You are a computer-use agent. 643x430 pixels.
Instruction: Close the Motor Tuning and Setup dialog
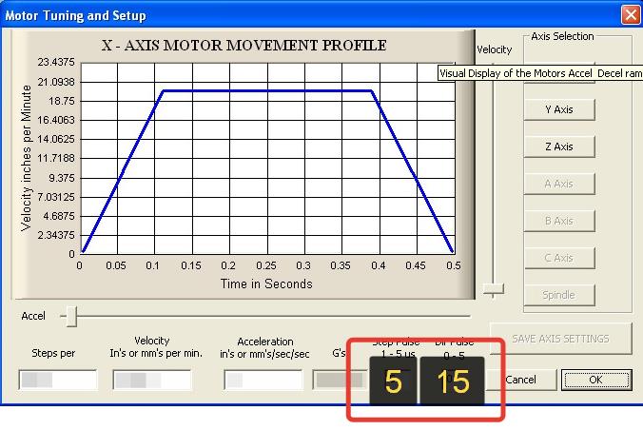click(x=631, y=15)
